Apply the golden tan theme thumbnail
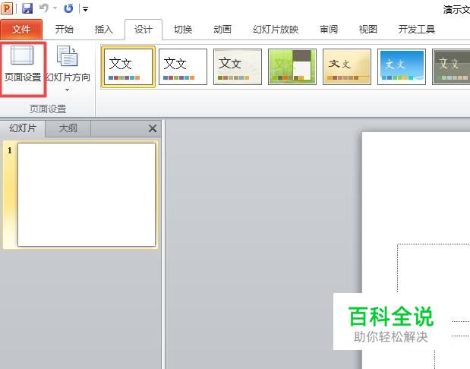The image size is (470, 369). point(347,67)
